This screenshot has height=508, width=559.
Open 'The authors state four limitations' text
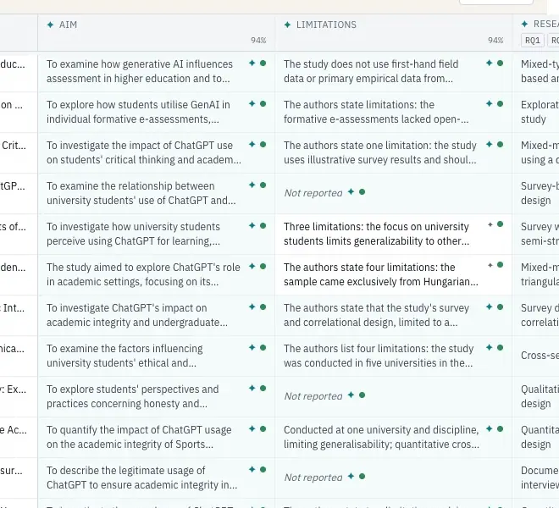pyautogui.click(x=381, y=274)
